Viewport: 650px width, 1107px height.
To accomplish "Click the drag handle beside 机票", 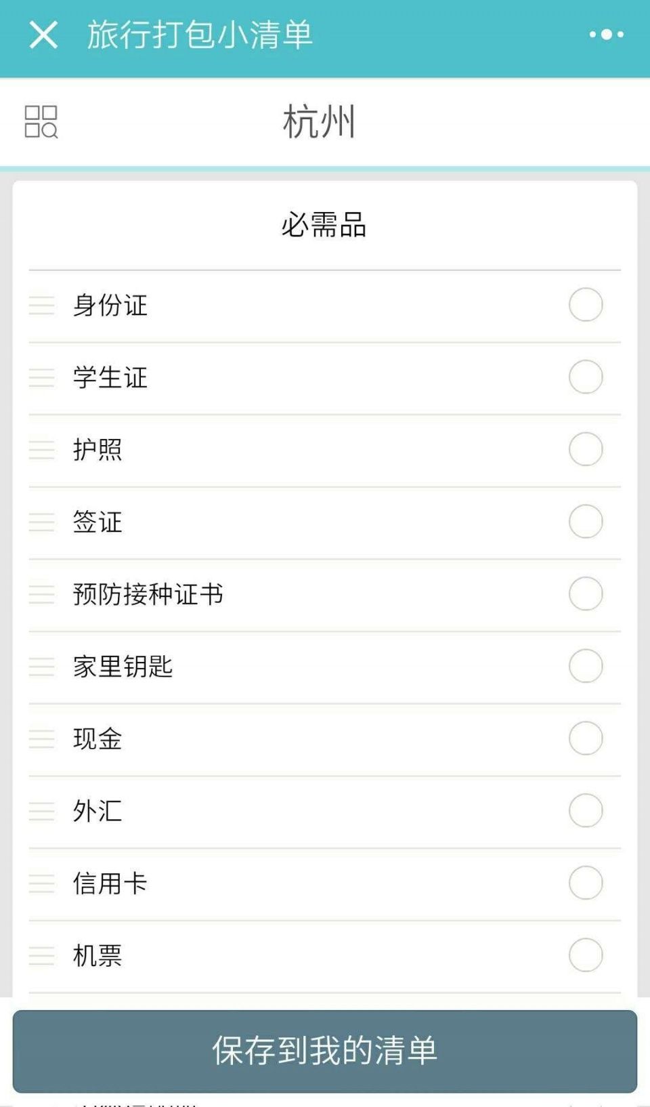I will [x=41, y=956].
